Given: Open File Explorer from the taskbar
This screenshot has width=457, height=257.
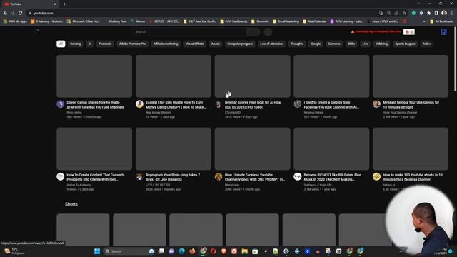Looking at the screenshot, I should [x=244, y=251].
